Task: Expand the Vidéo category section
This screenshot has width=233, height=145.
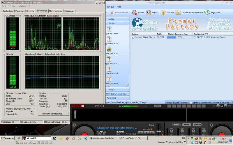Action: click(112, 19)
